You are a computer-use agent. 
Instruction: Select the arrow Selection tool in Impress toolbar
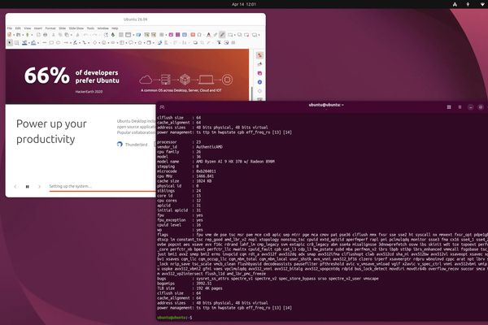[x=10, y=42]
